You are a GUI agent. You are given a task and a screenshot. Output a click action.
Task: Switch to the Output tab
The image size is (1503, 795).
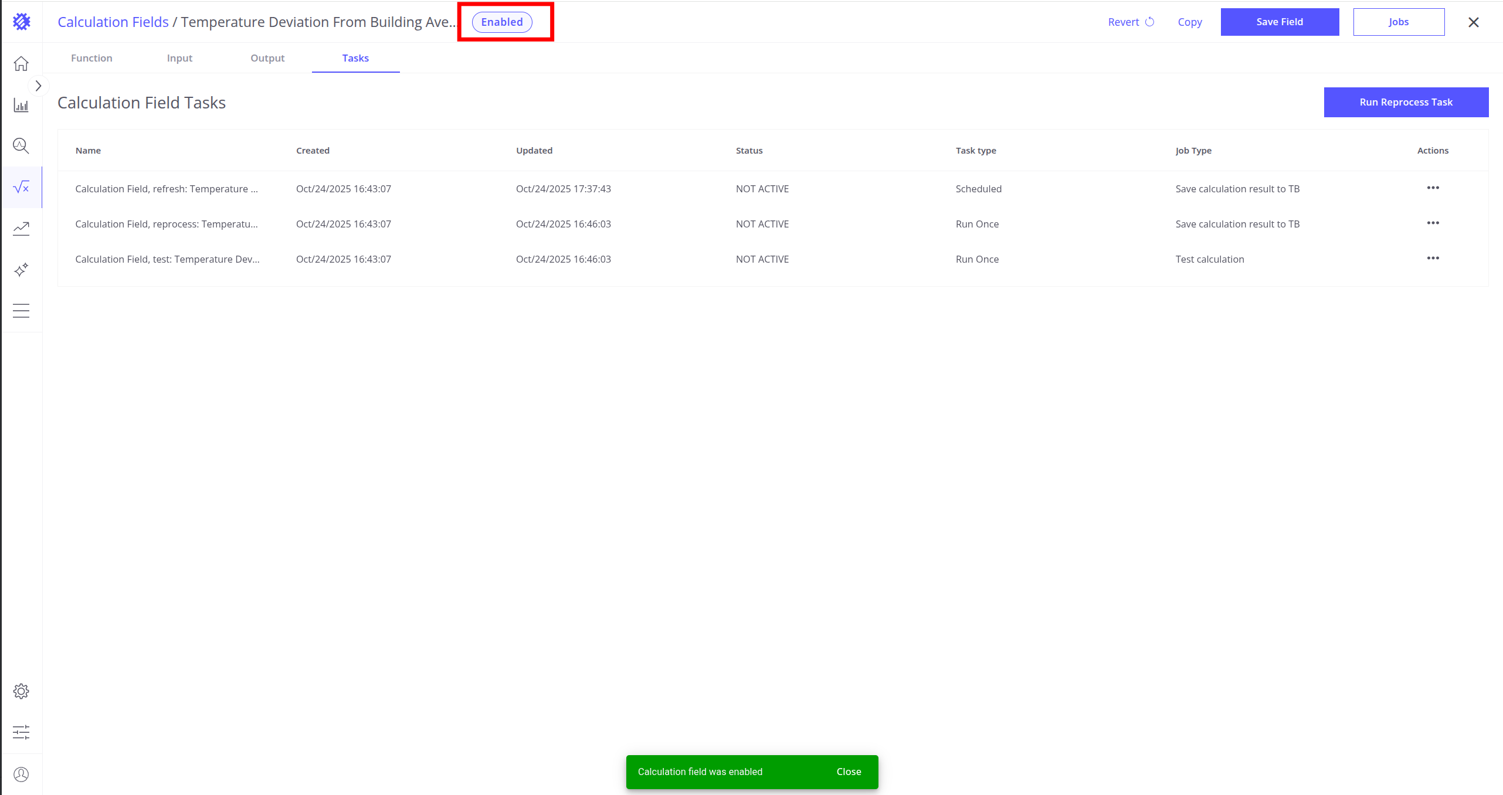click(267, 58)
